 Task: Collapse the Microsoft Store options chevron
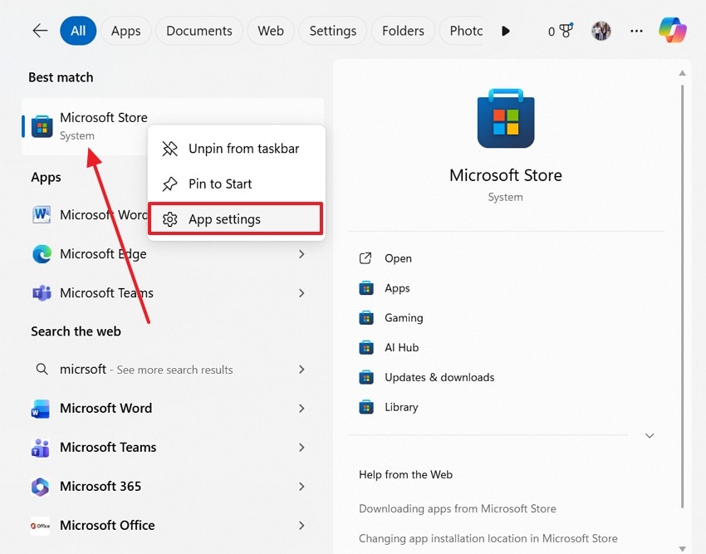(x=650, y=434)
